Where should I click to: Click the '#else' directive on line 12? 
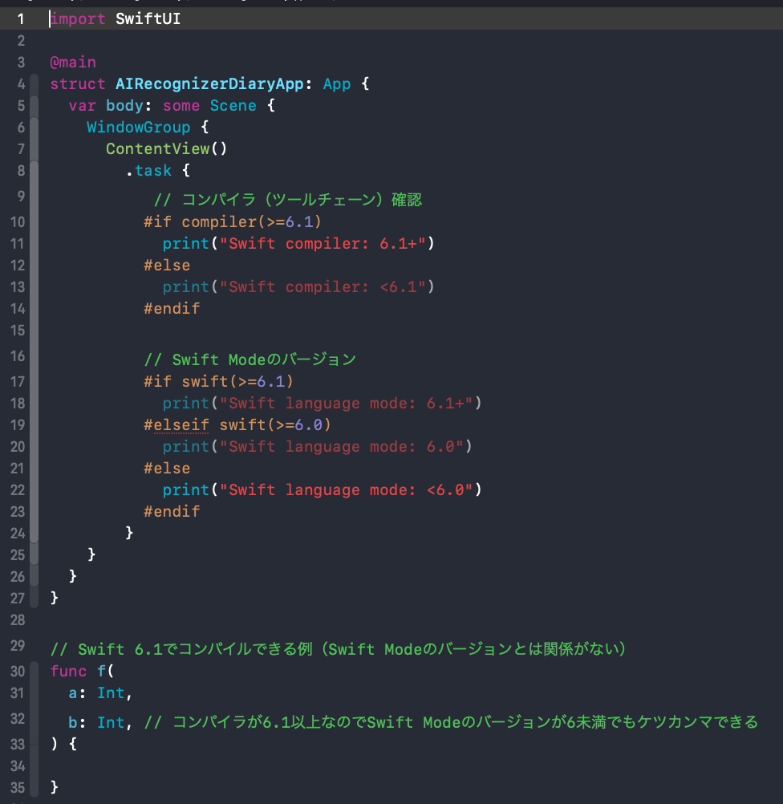167,266
